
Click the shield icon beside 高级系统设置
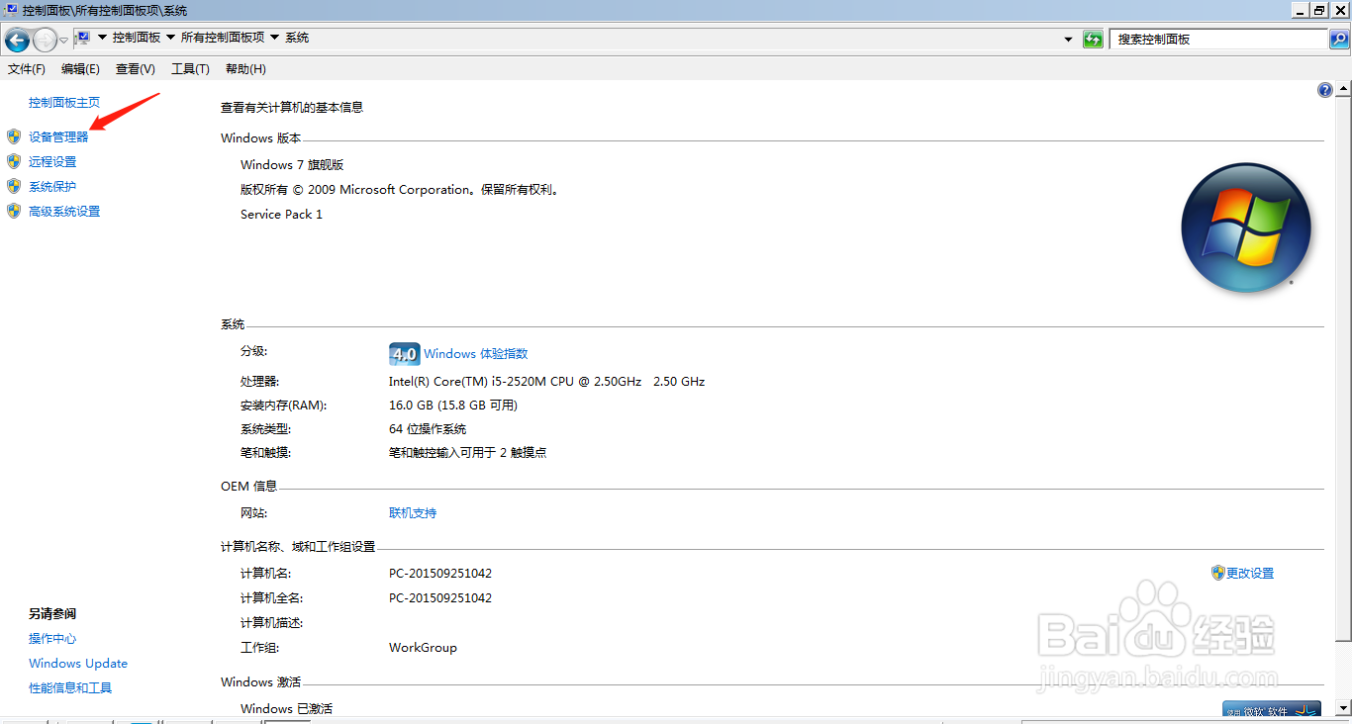[x=14, y=211]
